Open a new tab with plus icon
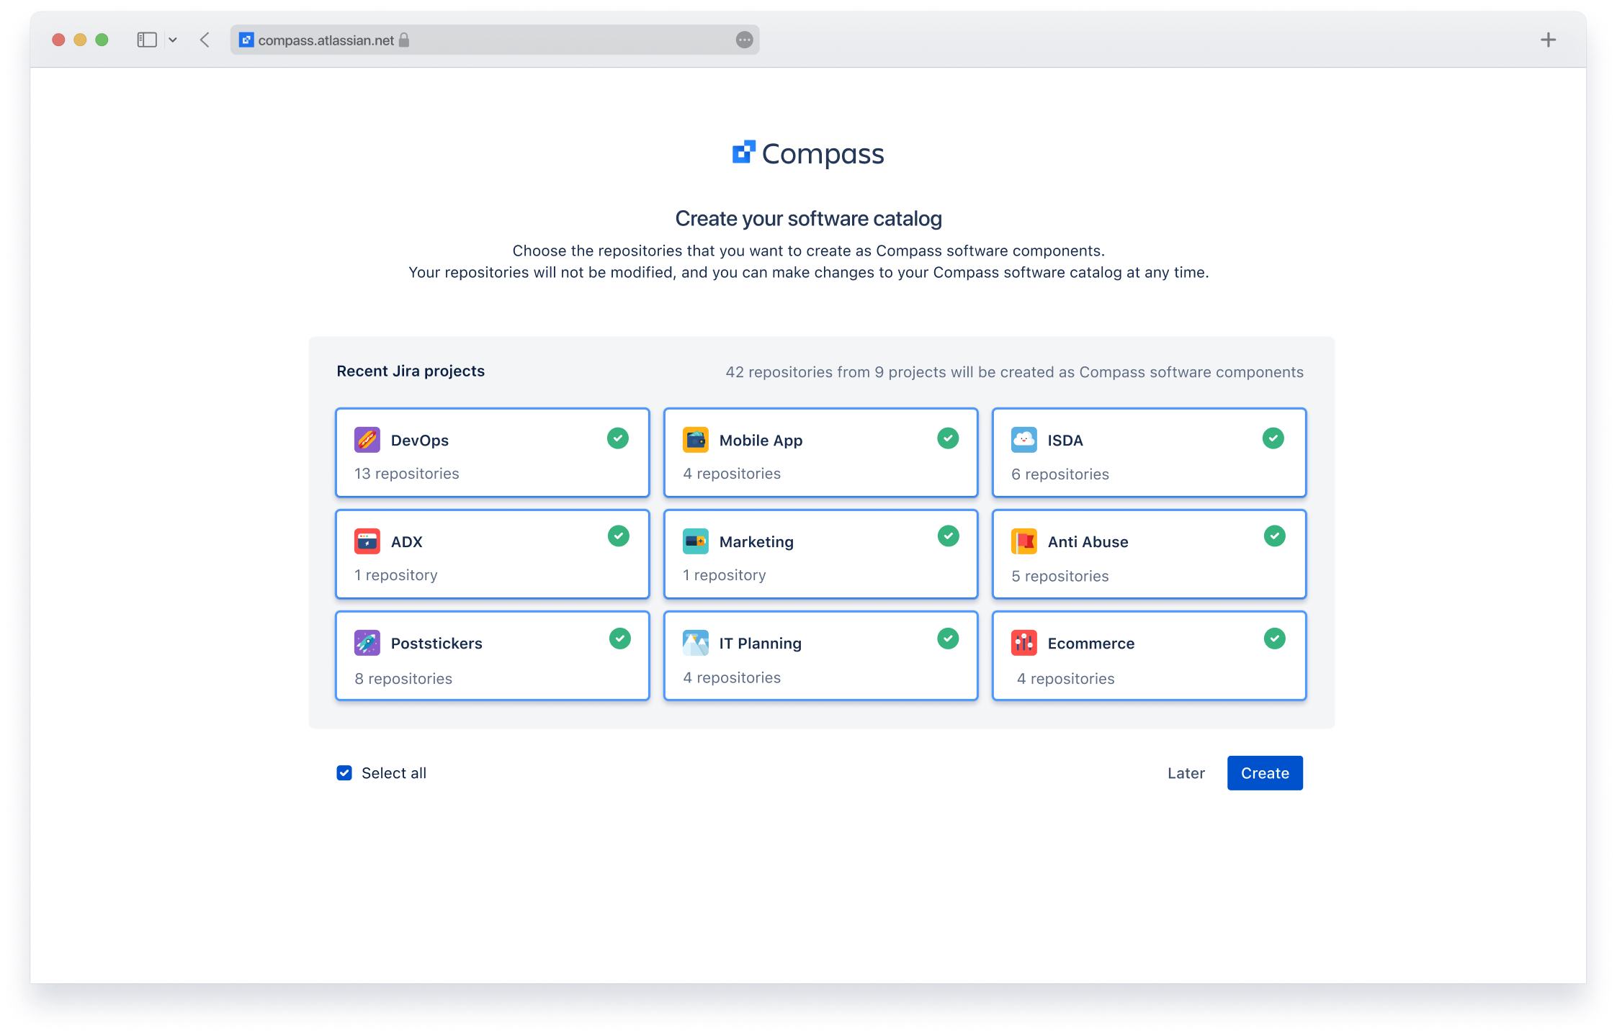 (x=1548, y=40)
